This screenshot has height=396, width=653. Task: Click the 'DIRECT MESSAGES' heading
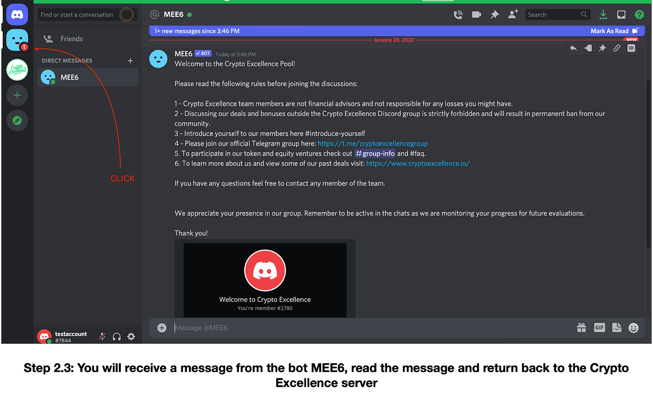click(x=67, y=61)
